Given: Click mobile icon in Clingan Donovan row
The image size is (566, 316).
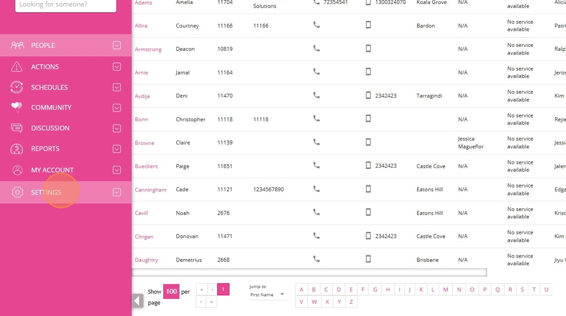Looking at the screenshot, I should pyautogui.click(x=368, y=236).
